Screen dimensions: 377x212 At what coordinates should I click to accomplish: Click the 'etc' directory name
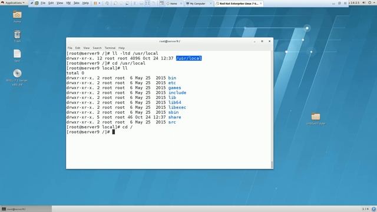tap(172, 82)
